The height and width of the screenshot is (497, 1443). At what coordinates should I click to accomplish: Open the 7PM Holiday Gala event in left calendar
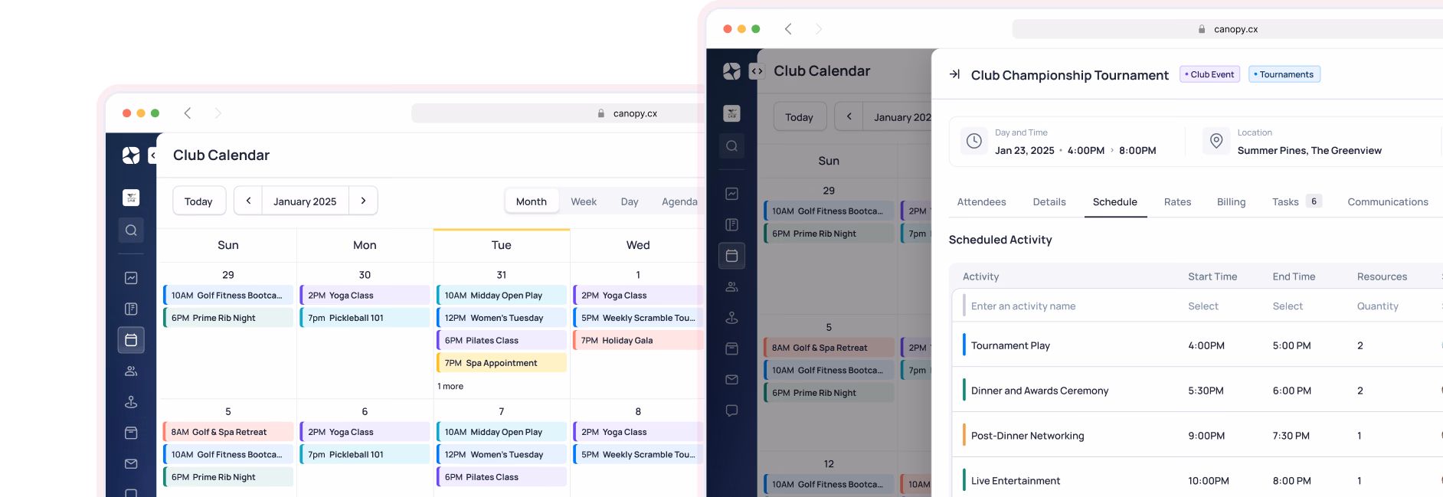[638, 341]
